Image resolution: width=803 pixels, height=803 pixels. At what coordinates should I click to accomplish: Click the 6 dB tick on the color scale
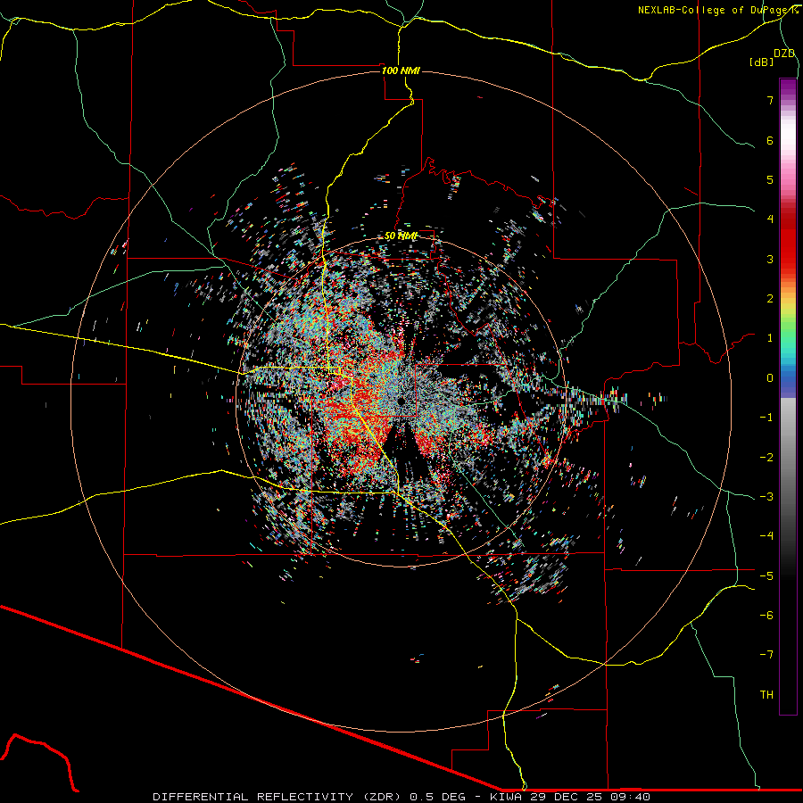[770, 140]
